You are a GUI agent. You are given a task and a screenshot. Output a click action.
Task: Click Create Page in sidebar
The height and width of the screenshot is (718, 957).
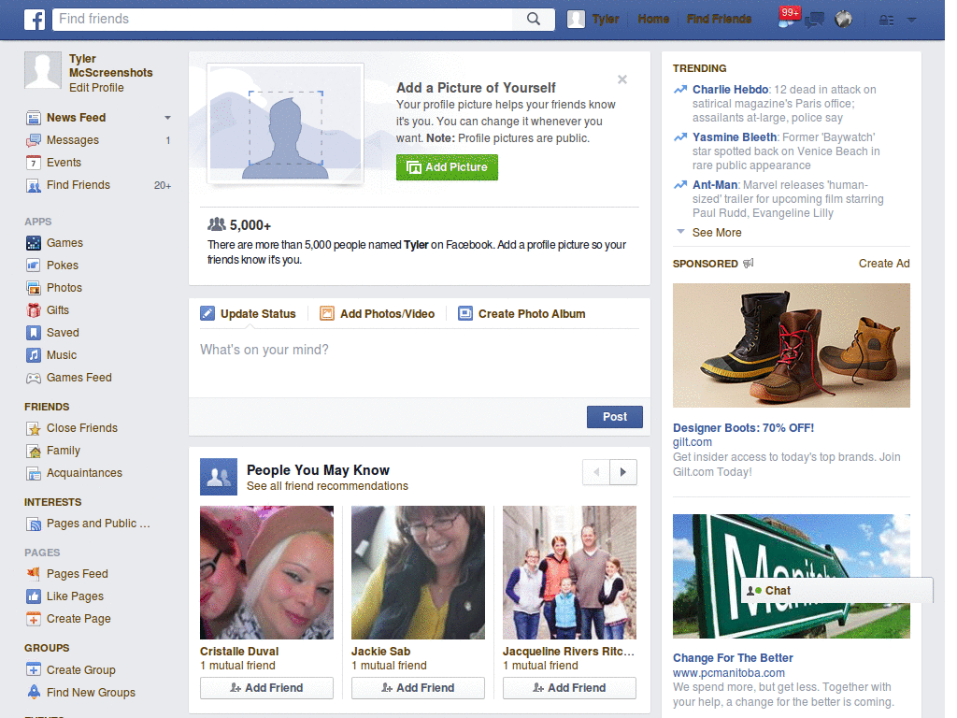pyautogui.click(x=79, y=619)
